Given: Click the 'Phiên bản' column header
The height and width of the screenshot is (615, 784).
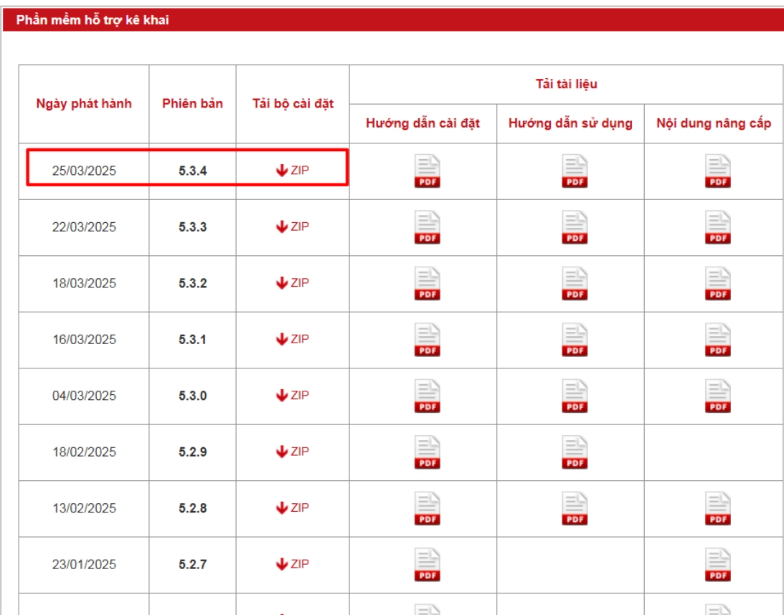Looking at the screenshot, I should [x=192, y=103].
